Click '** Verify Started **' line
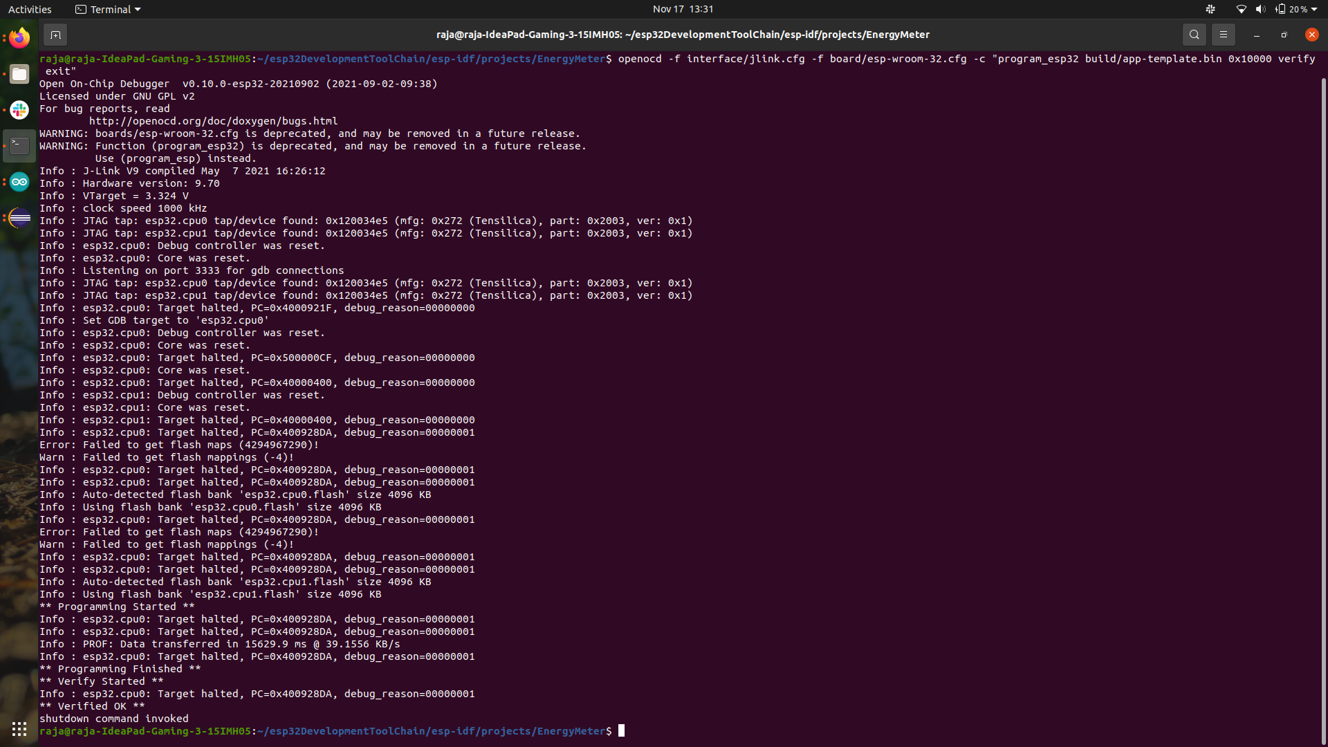The image size is (1328, 747). 102,681
